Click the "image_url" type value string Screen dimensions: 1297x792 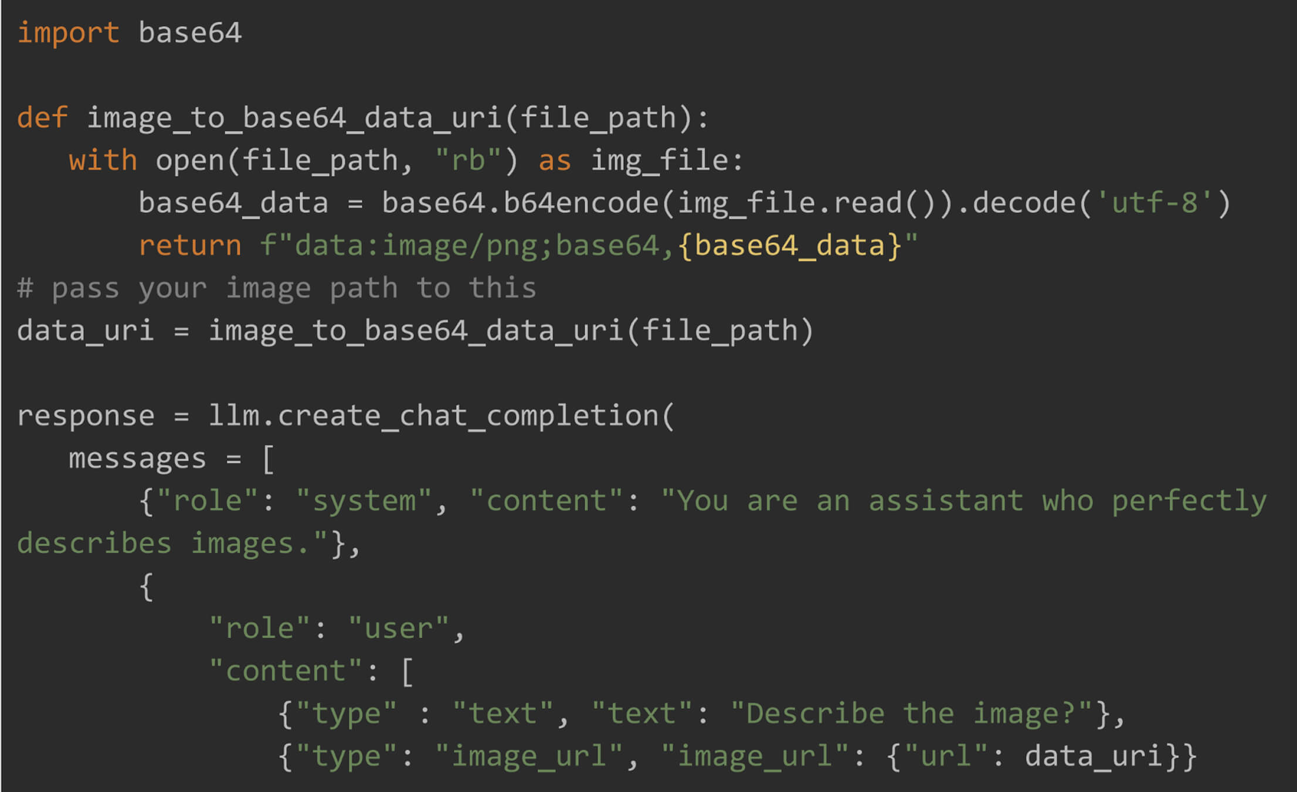pyautogui.click(x=529, y=756)
